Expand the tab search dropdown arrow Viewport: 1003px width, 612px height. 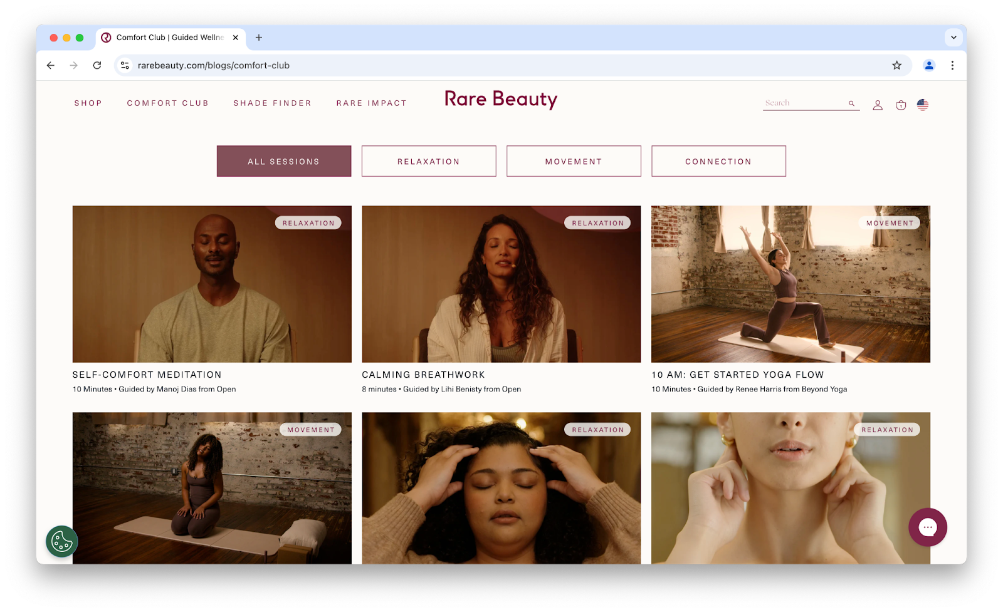pyautogui.click(x=953, y=38)
